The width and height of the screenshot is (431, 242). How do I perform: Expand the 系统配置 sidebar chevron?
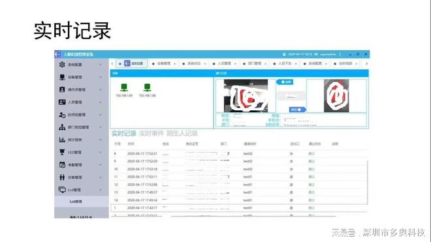pos(101,65)
